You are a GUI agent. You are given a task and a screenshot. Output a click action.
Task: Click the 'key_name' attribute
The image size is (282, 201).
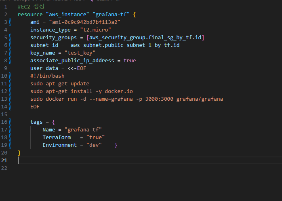click(43, 53)
